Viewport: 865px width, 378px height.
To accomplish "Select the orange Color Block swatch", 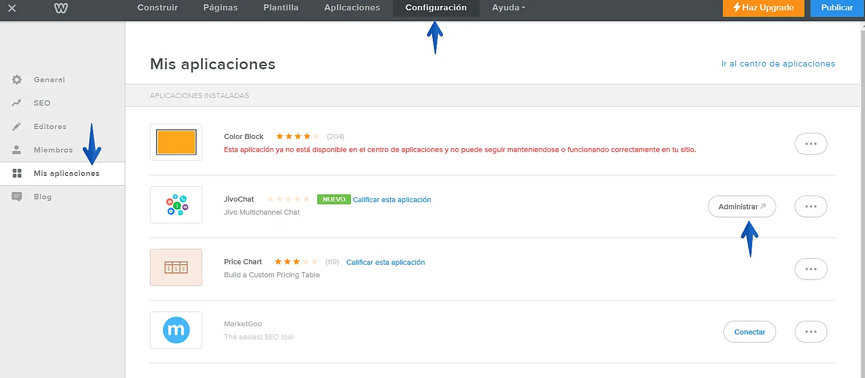I will (176, 142).
